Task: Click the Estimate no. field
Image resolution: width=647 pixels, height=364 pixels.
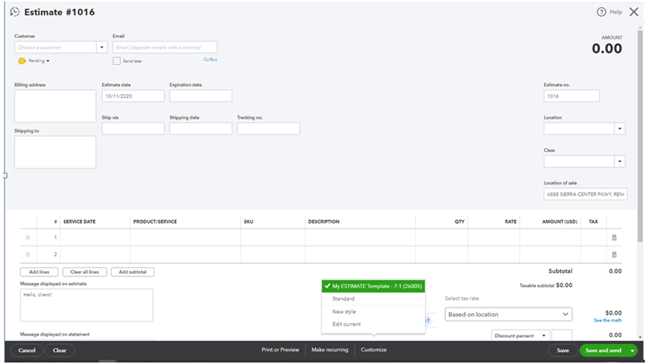Action: tap(572, 96)
